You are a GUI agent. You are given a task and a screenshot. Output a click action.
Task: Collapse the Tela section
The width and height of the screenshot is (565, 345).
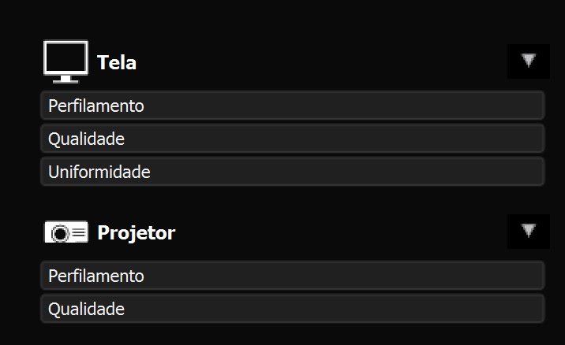[x=528, y=61]
